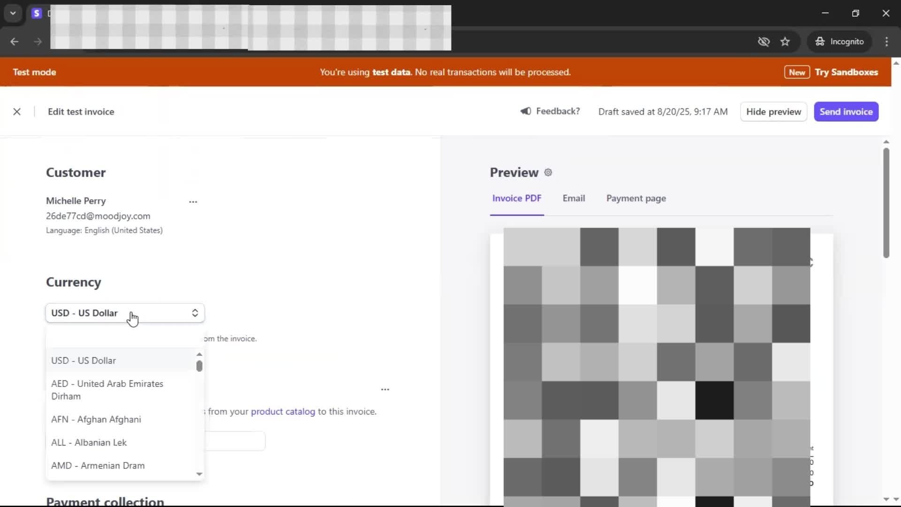Collapse the USD - US Dollar currency dropdown
Viewport: 901px width, 507px height.
point(125,313)
